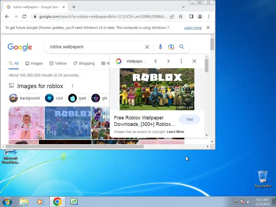Dismiss the Chrome update infobar
The width and height of the screenshot is (276, 207).
tap(208, 28)
